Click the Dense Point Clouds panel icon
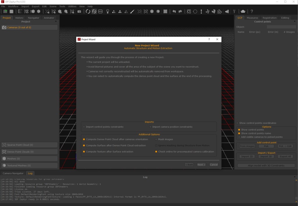This screenshot has height=206, width=298. point(4,152)
